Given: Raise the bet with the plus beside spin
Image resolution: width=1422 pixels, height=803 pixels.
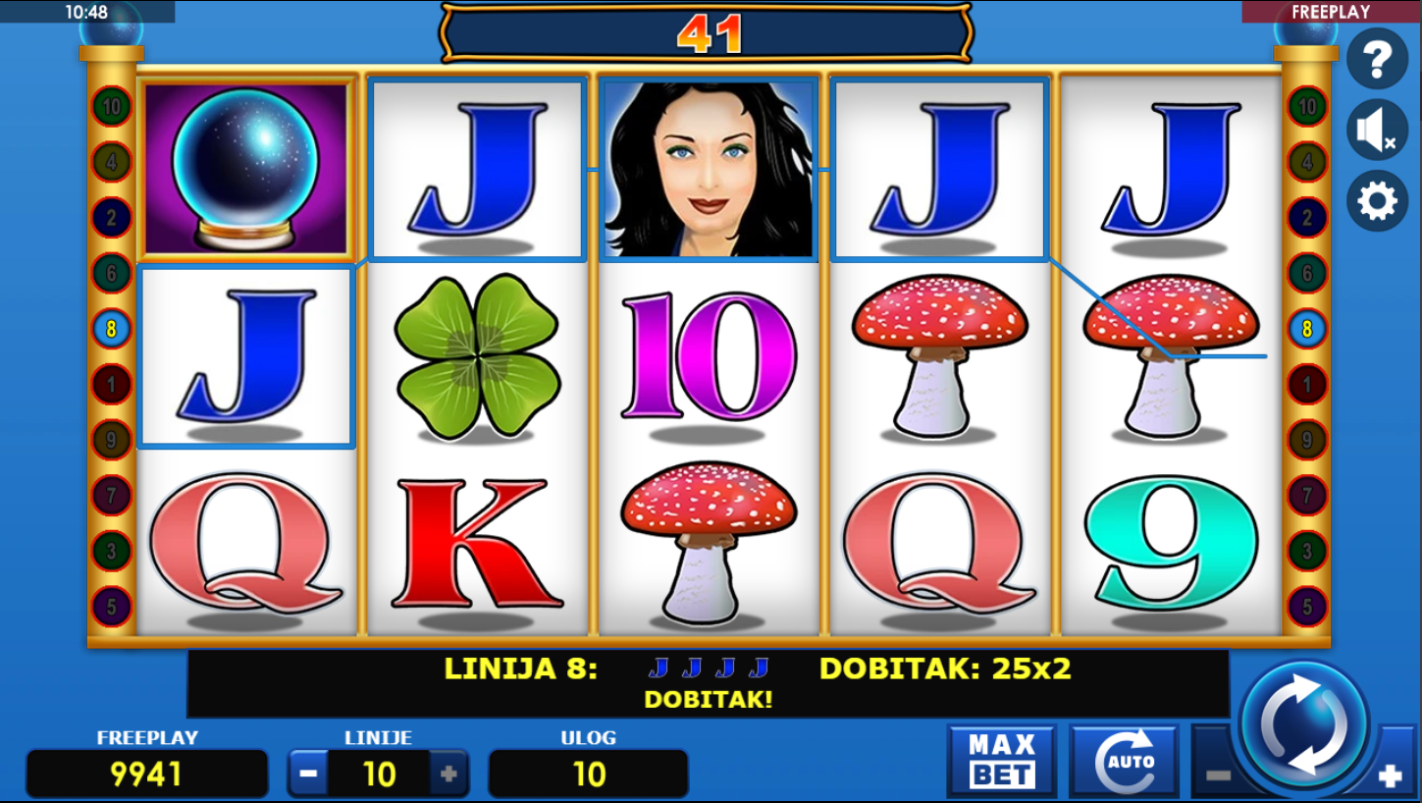Looking at the screenshot, I should [x=1390, y=776].
